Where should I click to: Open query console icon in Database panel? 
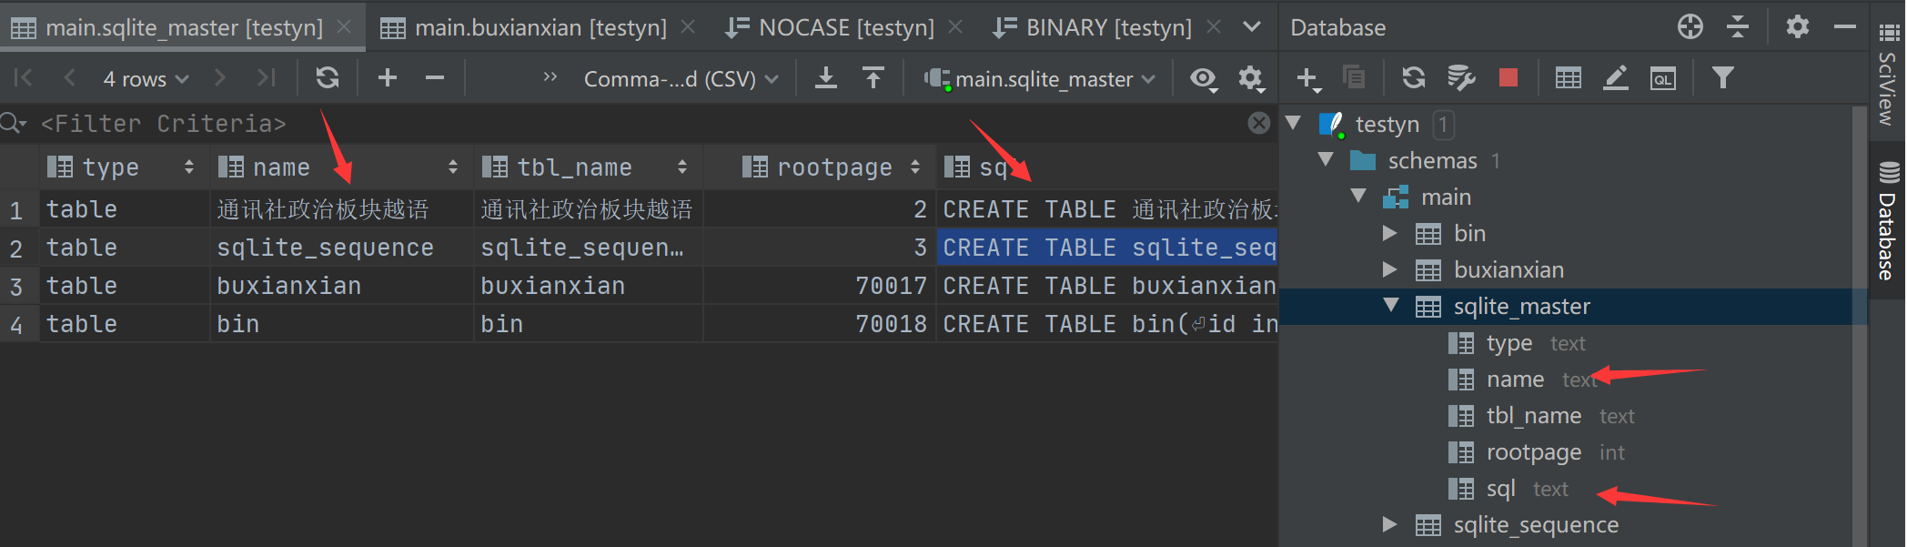(x=1662, y=78)
